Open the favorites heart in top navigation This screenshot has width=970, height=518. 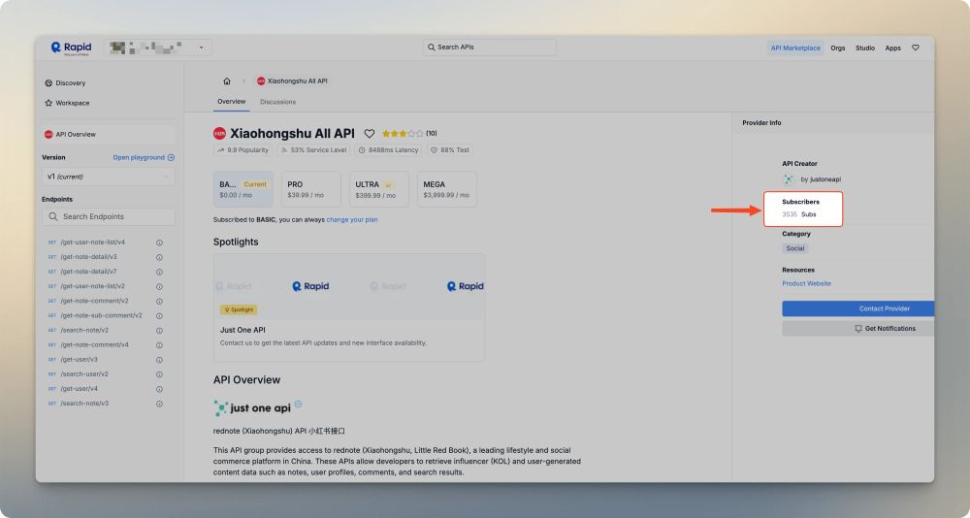915,48
